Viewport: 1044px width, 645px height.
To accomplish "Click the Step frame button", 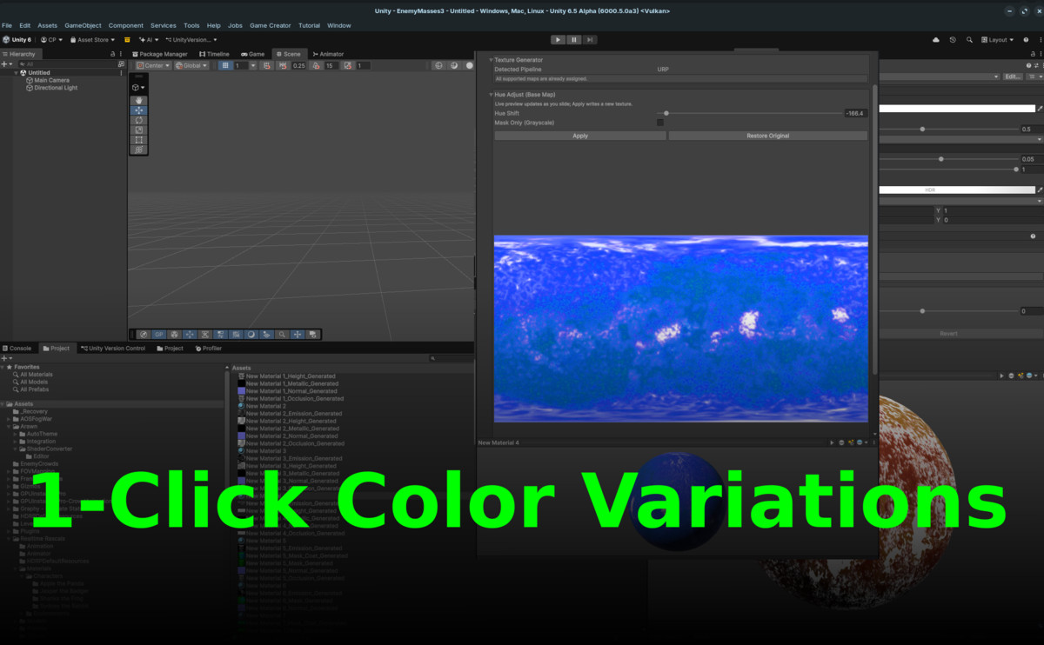I will click(591, 39).
